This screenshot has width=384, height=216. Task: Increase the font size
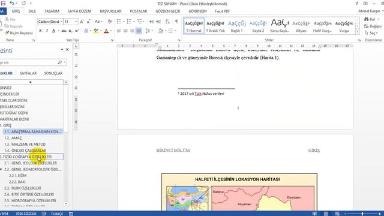click(x=82, y=22)
